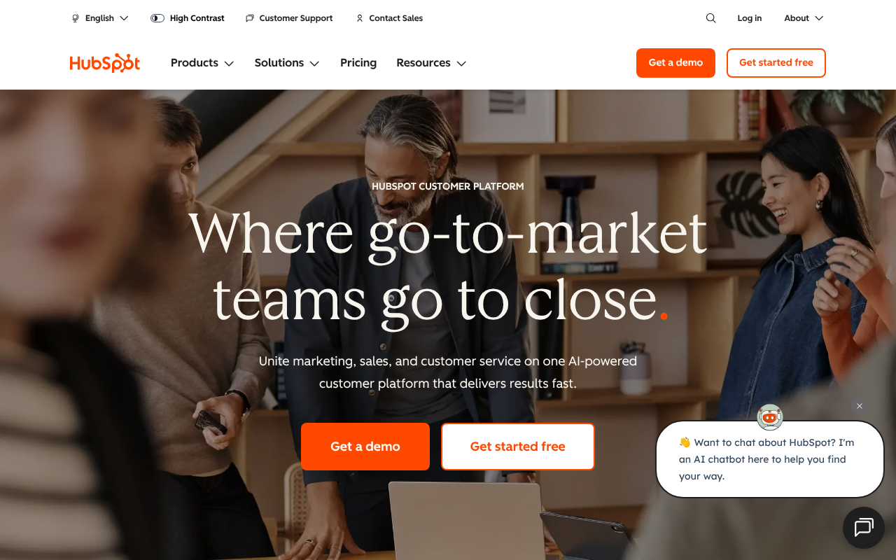
Task: Expand the About dropdown menu
Action: point(804,18)
